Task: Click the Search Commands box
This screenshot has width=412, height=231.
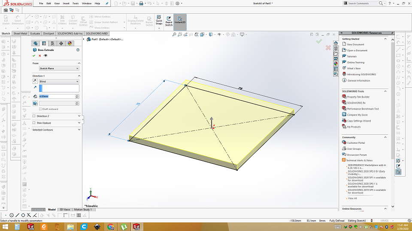Action: (362, 3)
